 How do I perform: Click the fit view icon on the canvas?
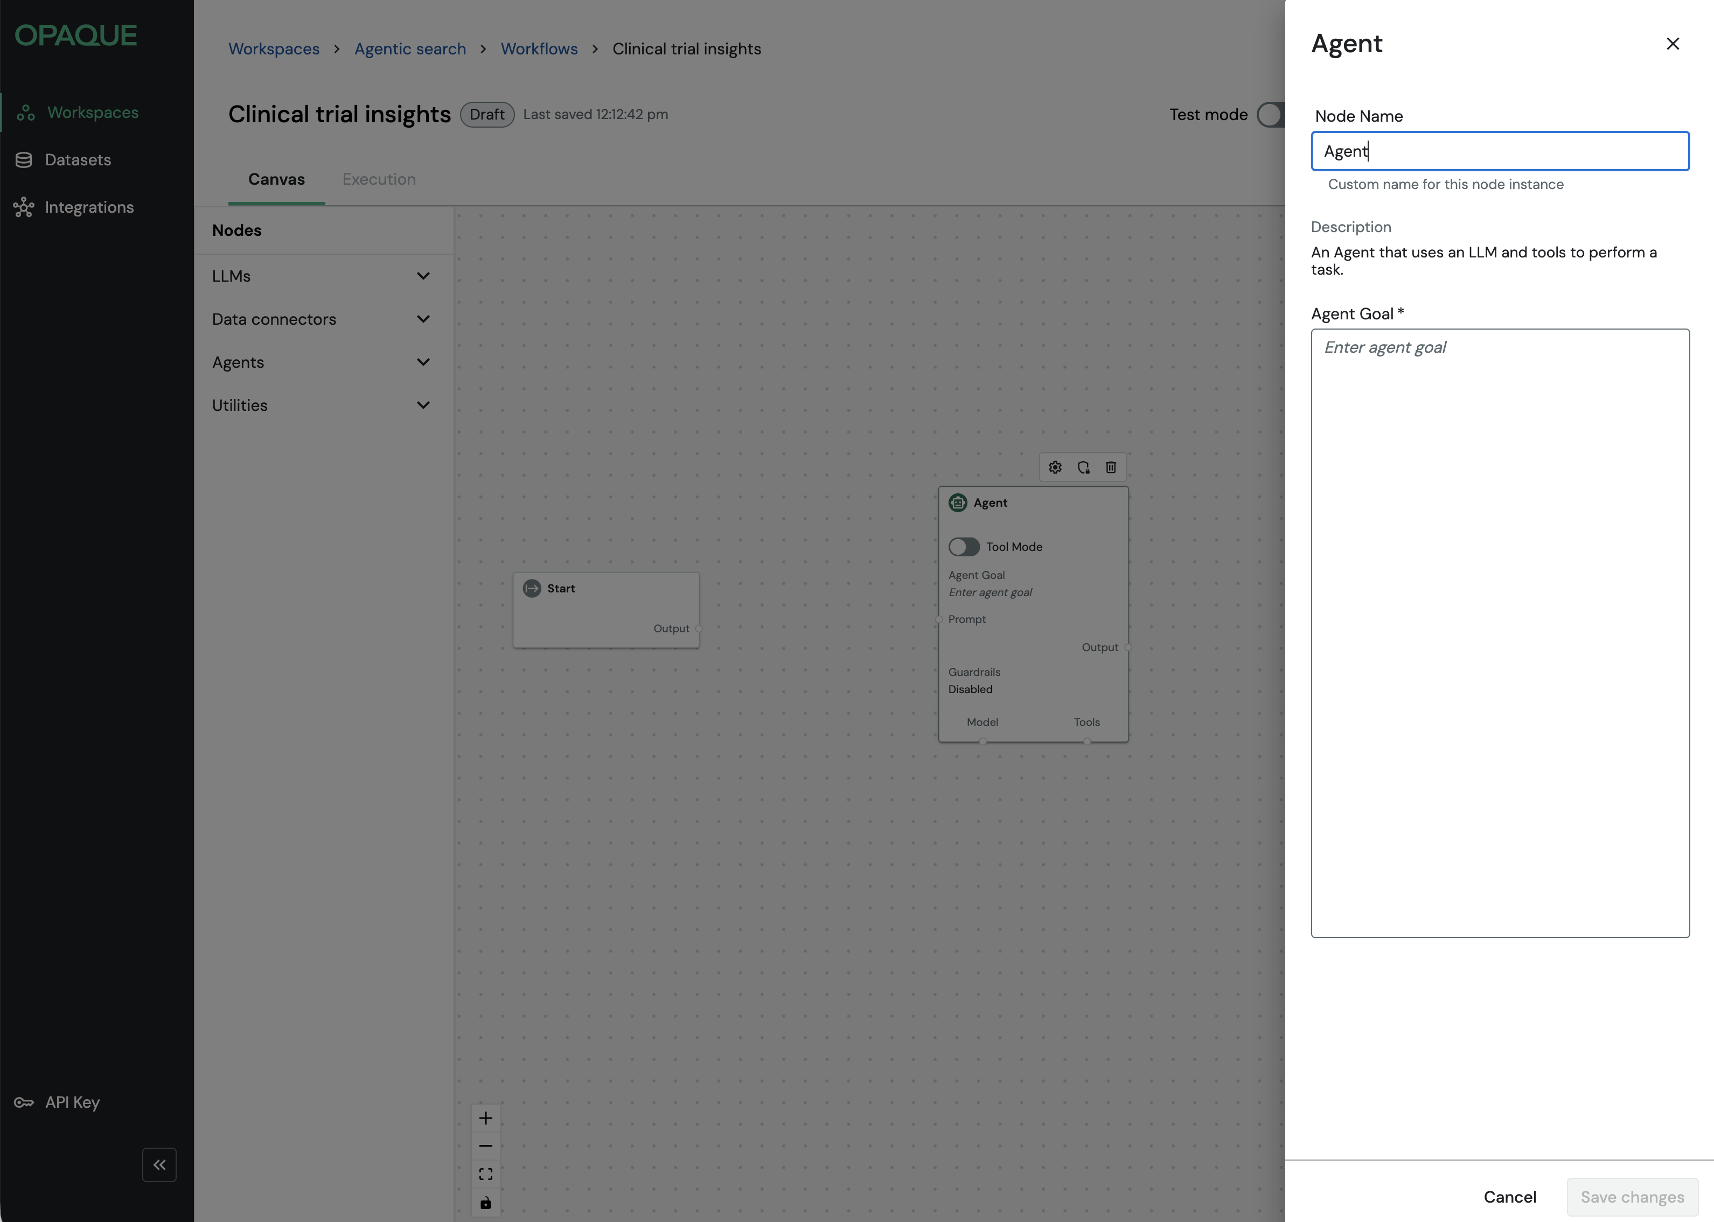(x=485, y=1174)
